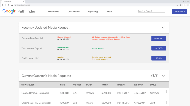The image size is (190, 106).
Task: Bookmark this page with the star icon
Action: [181, 5]
